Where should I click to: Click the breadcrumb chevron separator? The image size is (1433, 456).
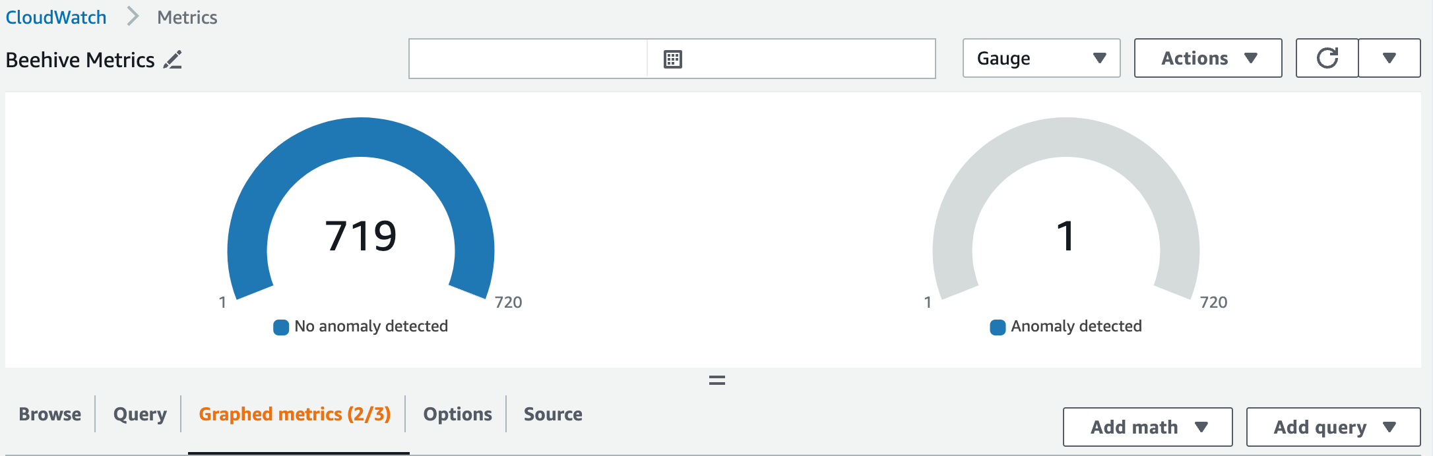pyautogui.click(x=133, y=16)
